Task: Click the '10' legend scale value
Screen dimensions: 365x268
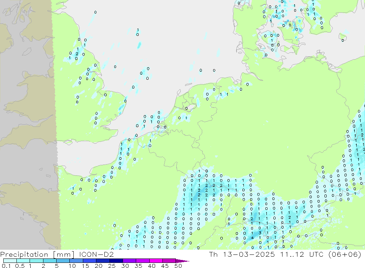Action: (x=72, y=266)
